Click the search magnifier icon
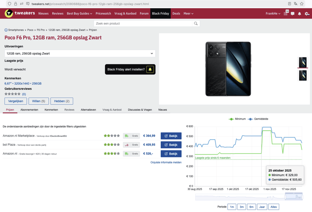 pyautogui.click(x=196, y=23)
